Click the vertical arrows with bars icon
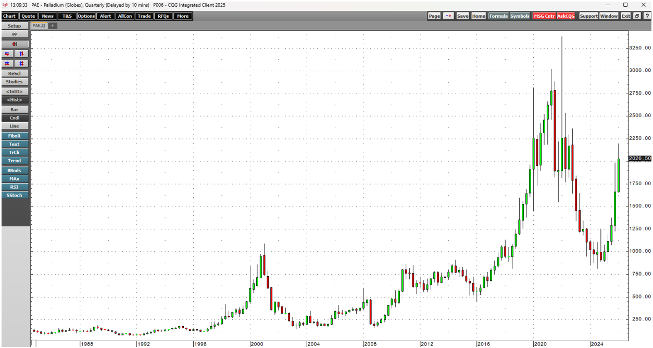Viewport: 653px width, 348px height. (22, 63)
